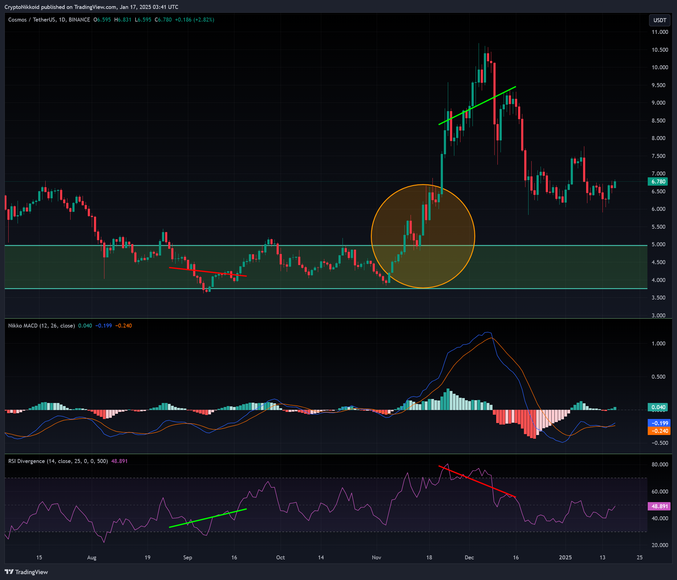
Task: Click the 5.000 price axis label
Action: pos(659,244)
